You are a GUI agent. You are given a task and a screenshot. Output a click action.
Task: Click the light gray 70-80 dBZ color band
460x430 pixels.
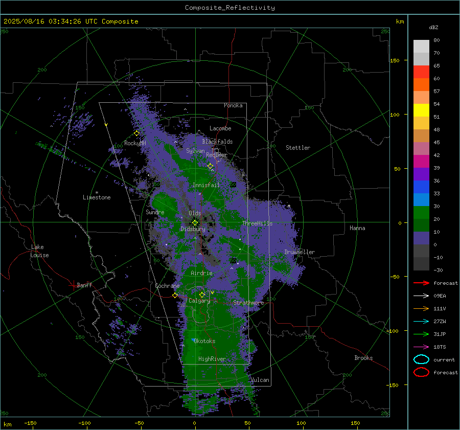(421, 47)
